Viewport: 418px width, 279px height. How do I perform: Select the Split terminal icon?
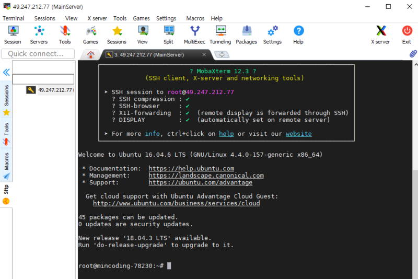tap(168, 34)
